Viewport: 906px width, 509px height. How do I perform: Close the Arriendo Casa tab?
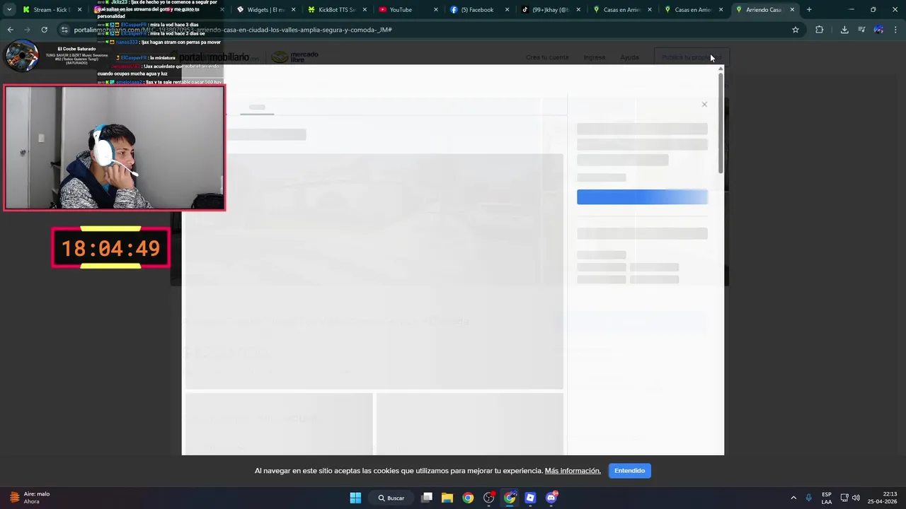pos(792,10)
